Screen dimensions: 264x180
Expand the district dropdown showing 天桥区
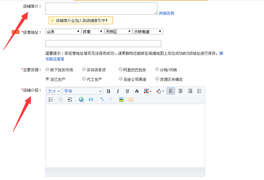pyautogui.click(x=118, y=32)
